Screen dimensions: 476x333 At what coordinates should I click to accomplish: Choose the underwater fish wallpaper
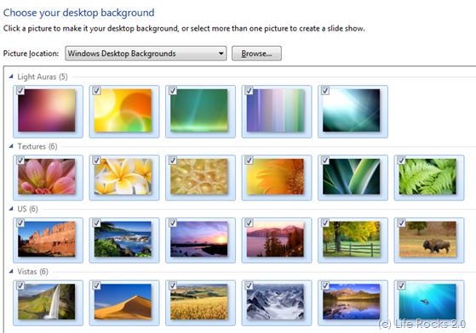coord(427,302)
